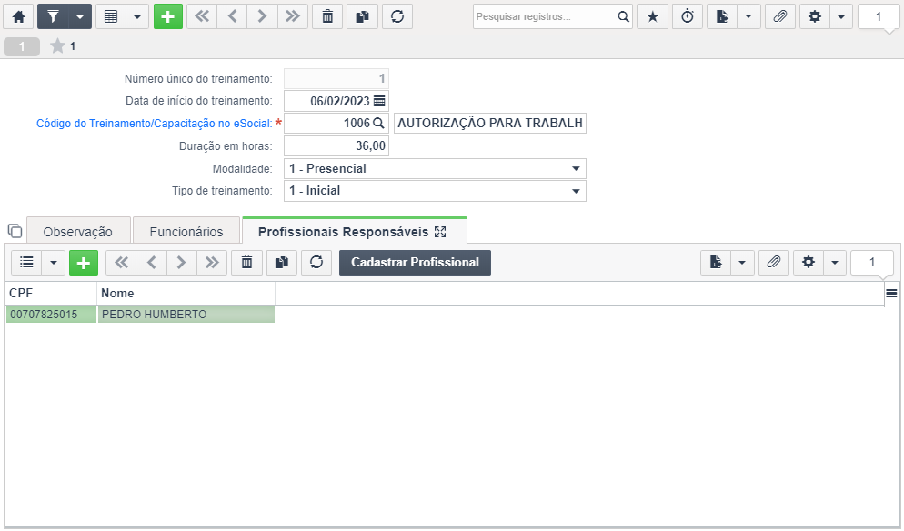Export records with top toolbar export icon
904x531 pixels.
(x=722, y=16)
